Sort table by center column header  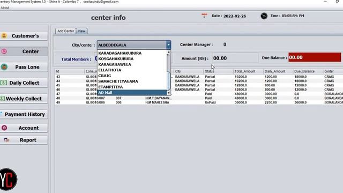point(333,71)
